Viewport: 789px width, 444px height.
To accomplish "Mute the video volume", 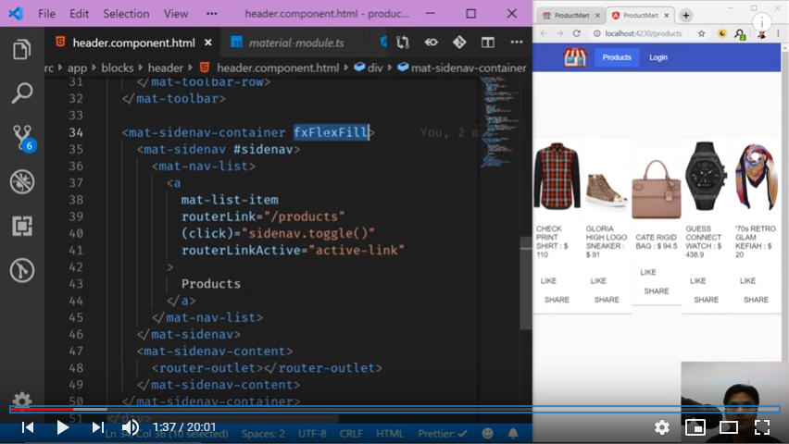I will pyautogui.click(x=131, y=427).
